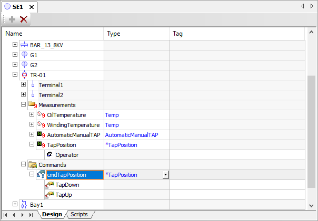Click the Measurements folder icon
This screenshot has height=221, width=318.
coord(33,105)
